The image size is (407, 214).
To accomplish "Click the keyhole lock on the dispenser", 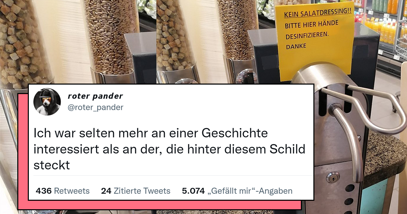I will click(333, 177).
